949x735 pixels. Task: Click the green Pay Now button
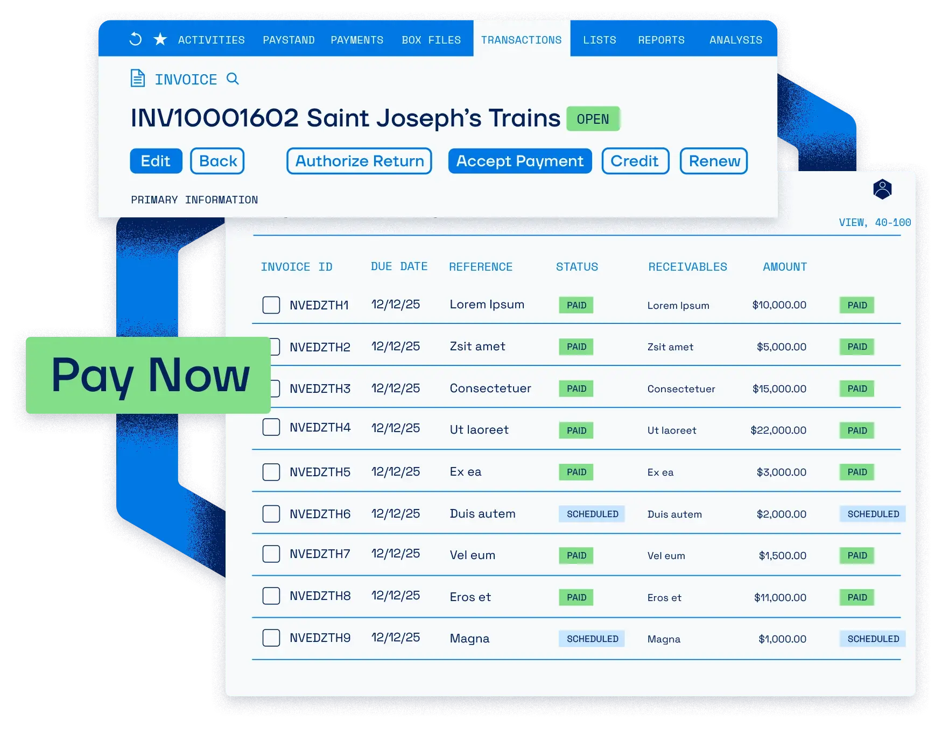[148, 375]
